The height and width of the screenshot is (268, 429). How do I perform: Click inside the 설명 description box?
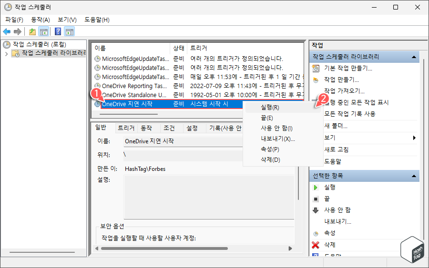(x=209, y=197)
